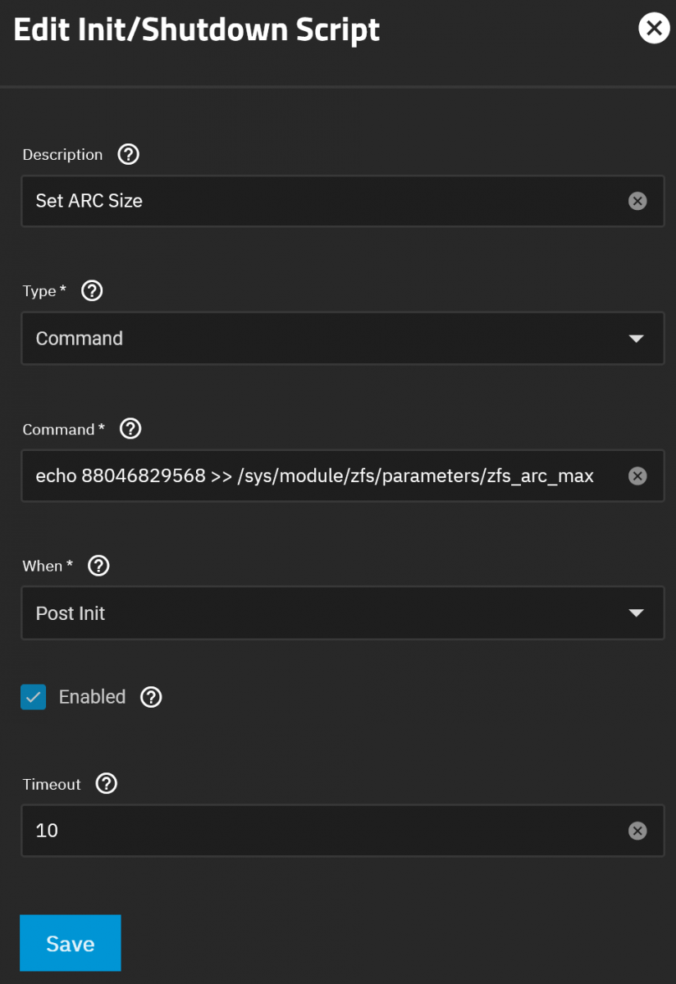Image resolution: width=676 pixels, height=984 pixels.
Task: View help for the When option
Action: tap(99, 566)
